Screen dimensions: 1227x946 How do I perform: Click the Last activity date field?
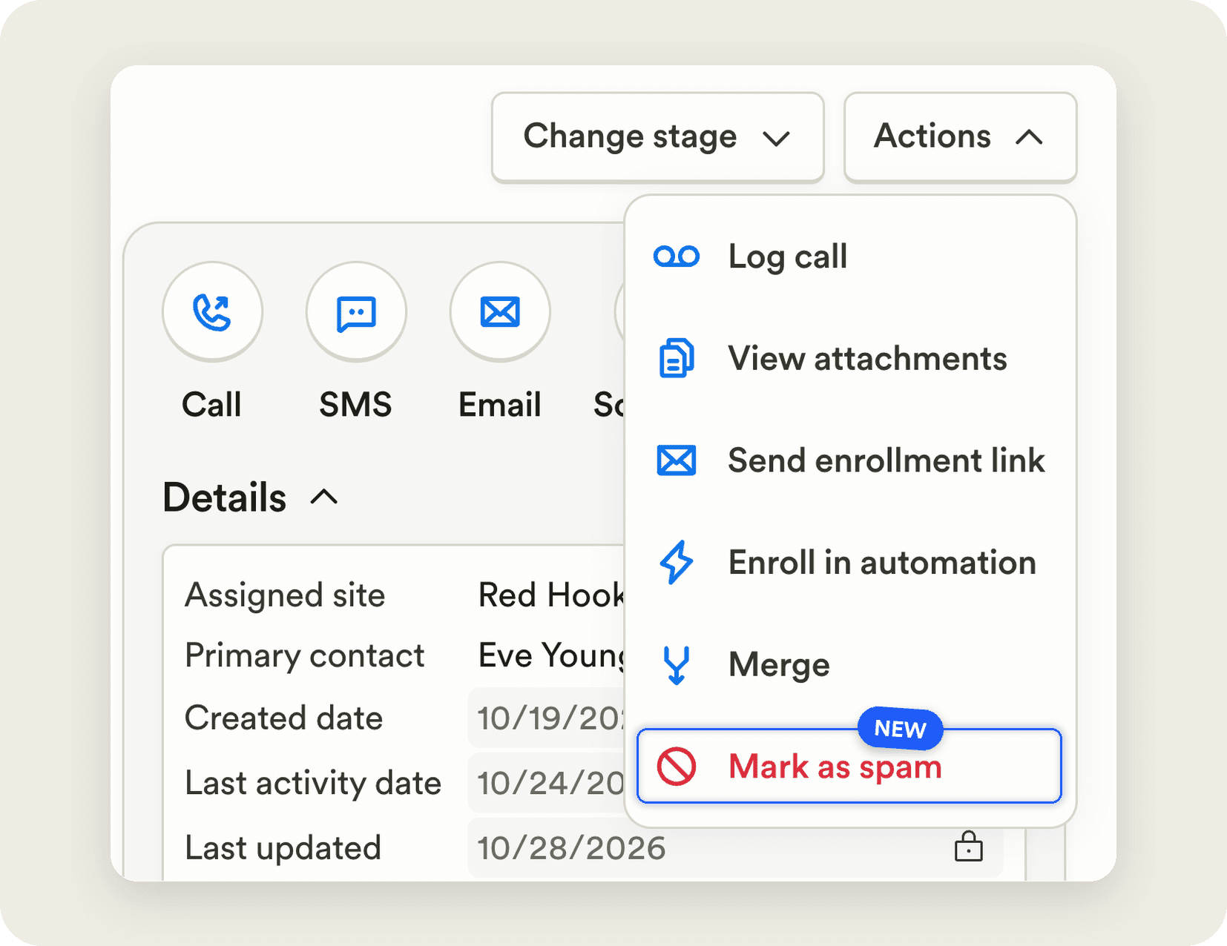tap(547, 783)
